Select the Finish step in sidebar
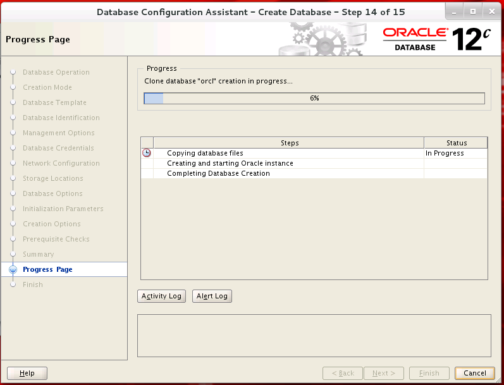 33,284
